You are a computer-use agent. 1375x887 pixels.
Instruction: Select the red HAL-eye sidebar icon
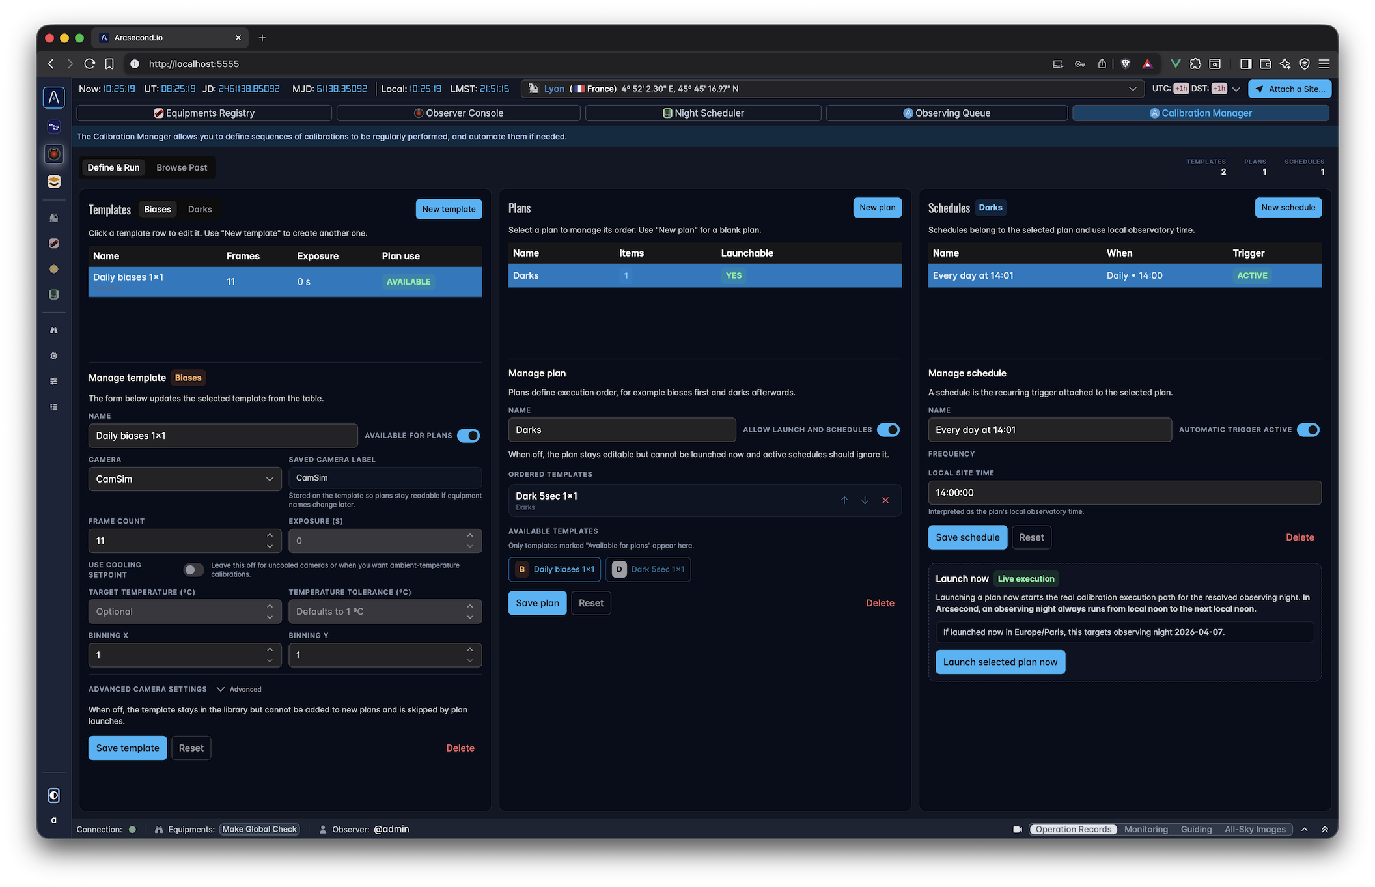point(54,154)
